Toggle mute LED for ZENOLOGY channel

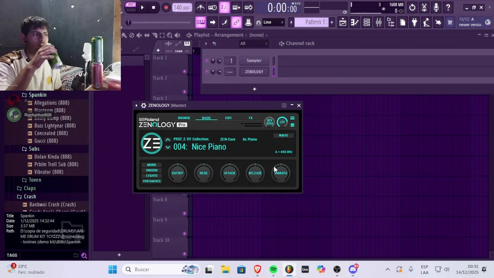click(207, 72)
